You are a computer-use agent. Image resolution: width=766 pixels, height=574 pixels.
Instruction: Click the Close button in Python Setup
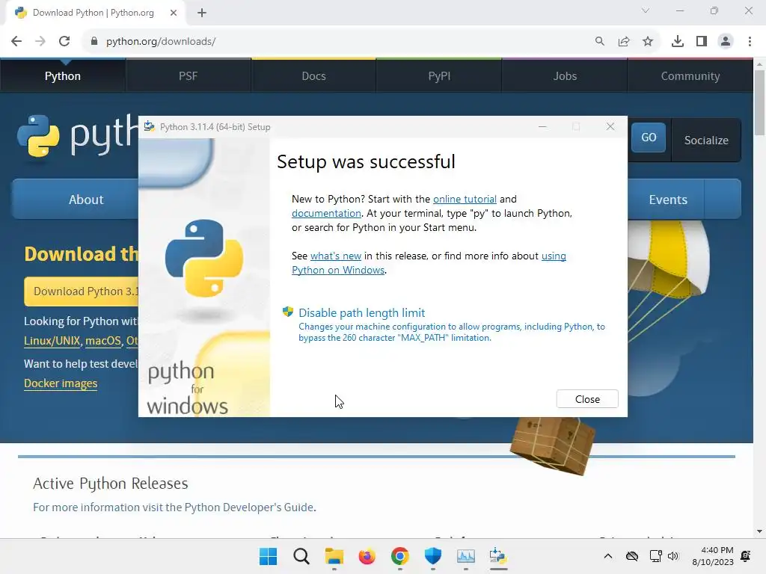tap(587, 399)
